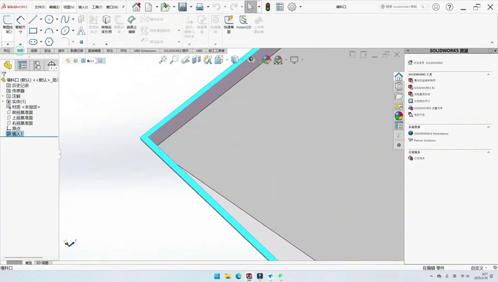Screen dimensions: 498x282
Task: Open the 3DEXPERIENCE Marketplace link
Action: click(x=431, y=134)
